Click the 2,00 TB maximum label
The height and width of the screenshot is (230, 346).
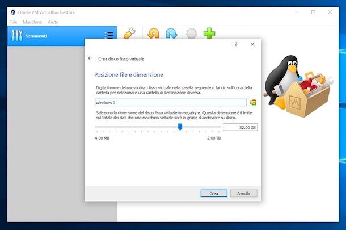coord(214,139)
